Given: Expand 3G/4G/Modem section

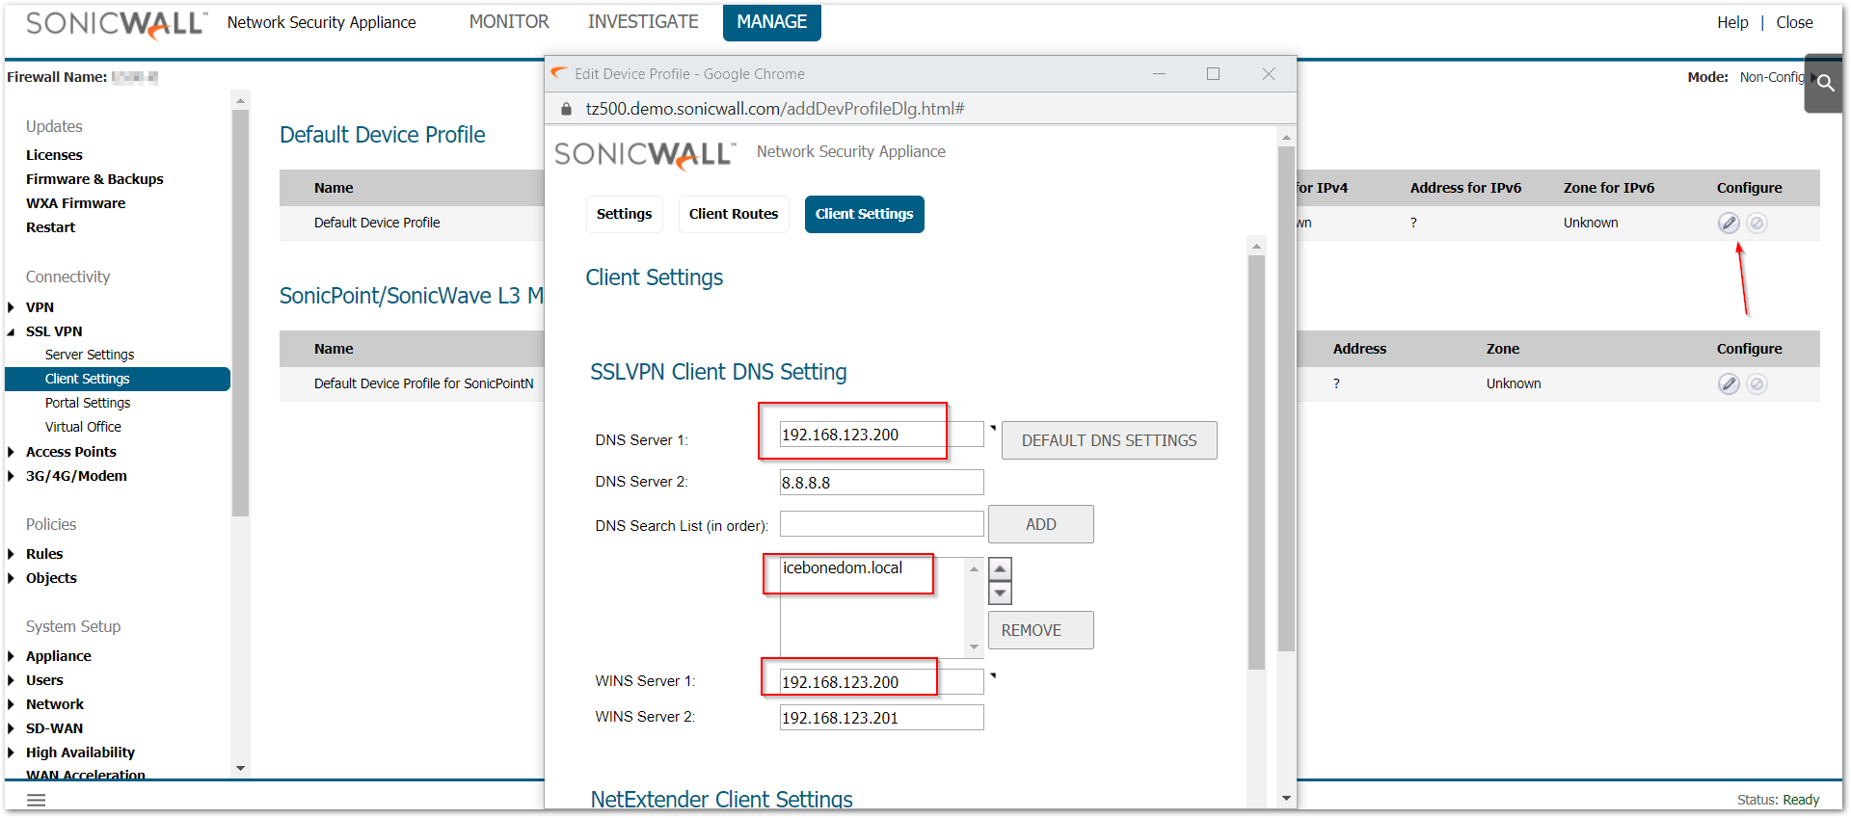Looking at the screenshot, I should 11,476.
